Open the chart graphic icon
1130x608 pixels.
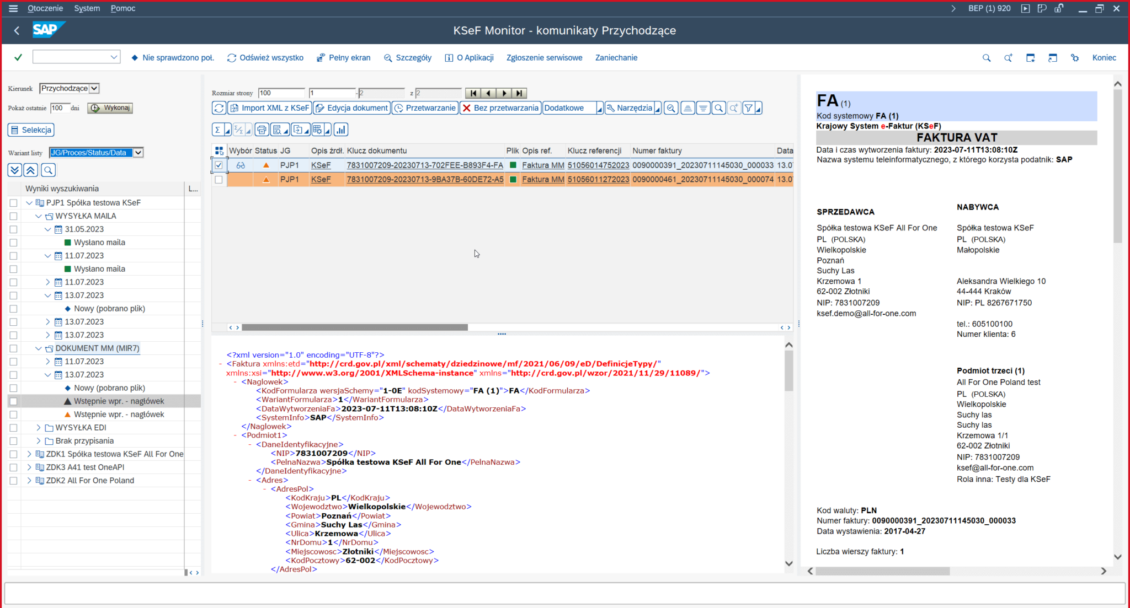click(340, 130)
